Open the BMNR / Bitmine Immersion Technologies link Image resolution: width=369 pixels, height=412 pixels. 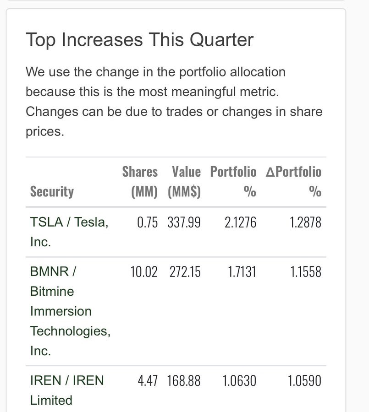coord(70,311)
